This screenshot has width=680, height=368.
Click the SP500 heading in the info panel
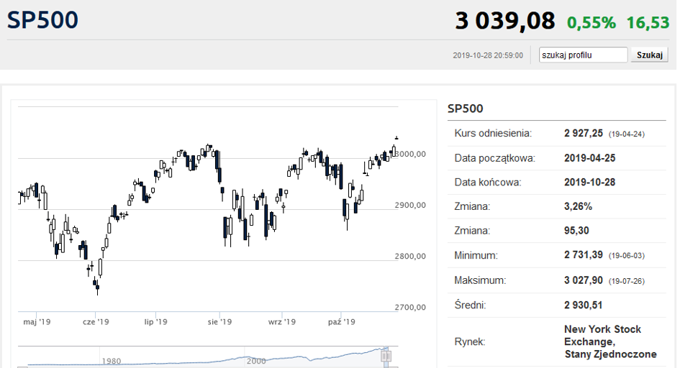465,109
